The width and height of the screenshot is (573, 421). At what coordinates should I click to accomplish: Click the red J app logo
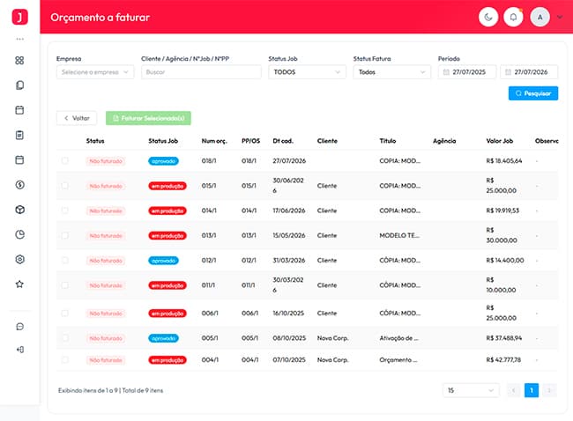[x=19, y=17]
